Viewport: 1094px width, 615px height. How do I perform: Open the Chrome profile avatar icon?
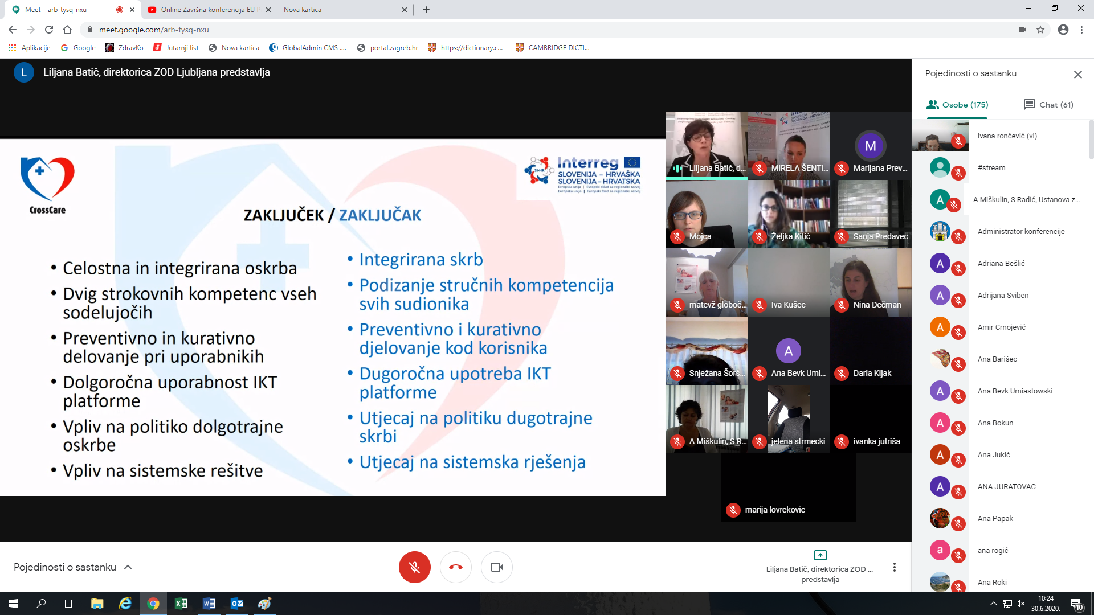click(1063, 30)
